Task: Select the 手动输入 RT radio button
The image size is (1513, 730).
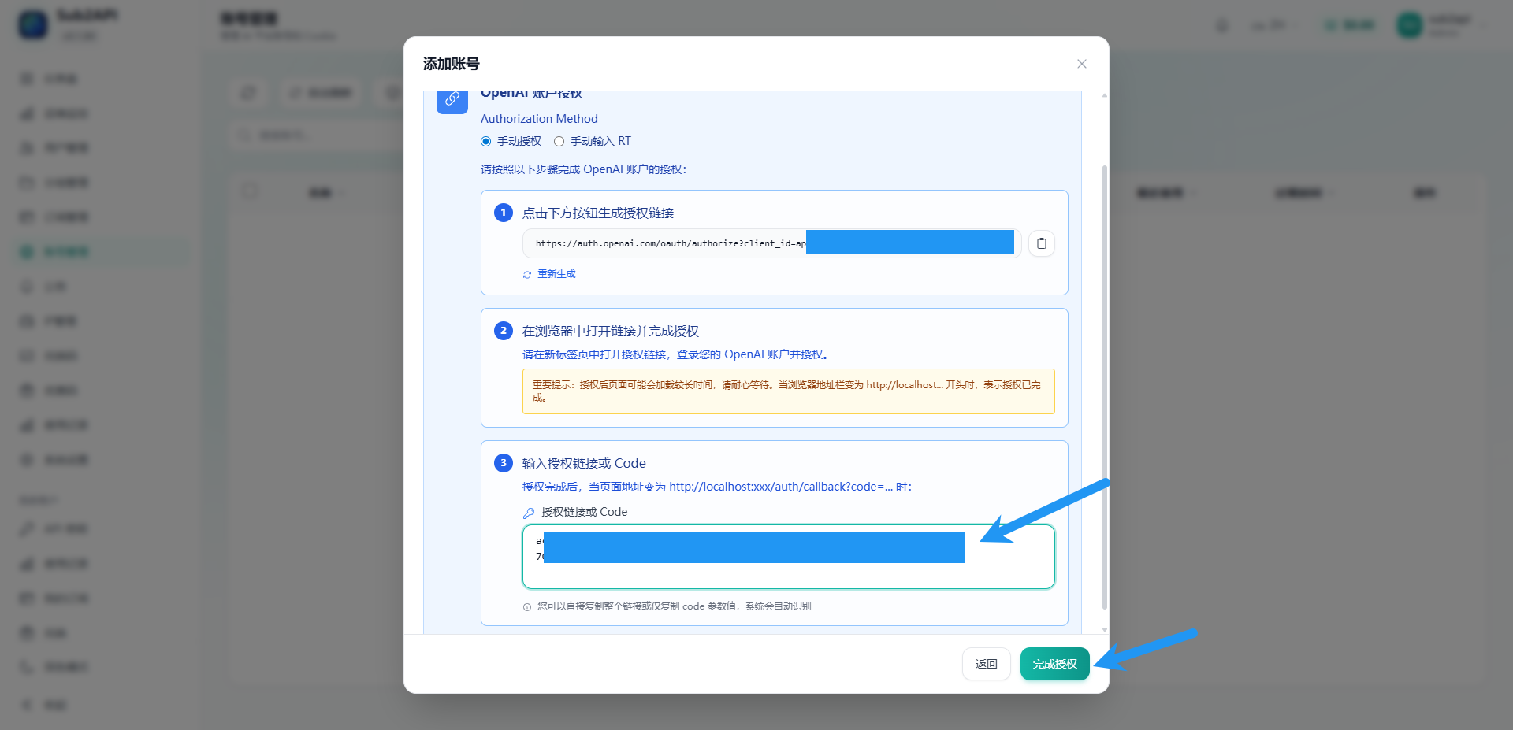Action: [x=559, y=141]
